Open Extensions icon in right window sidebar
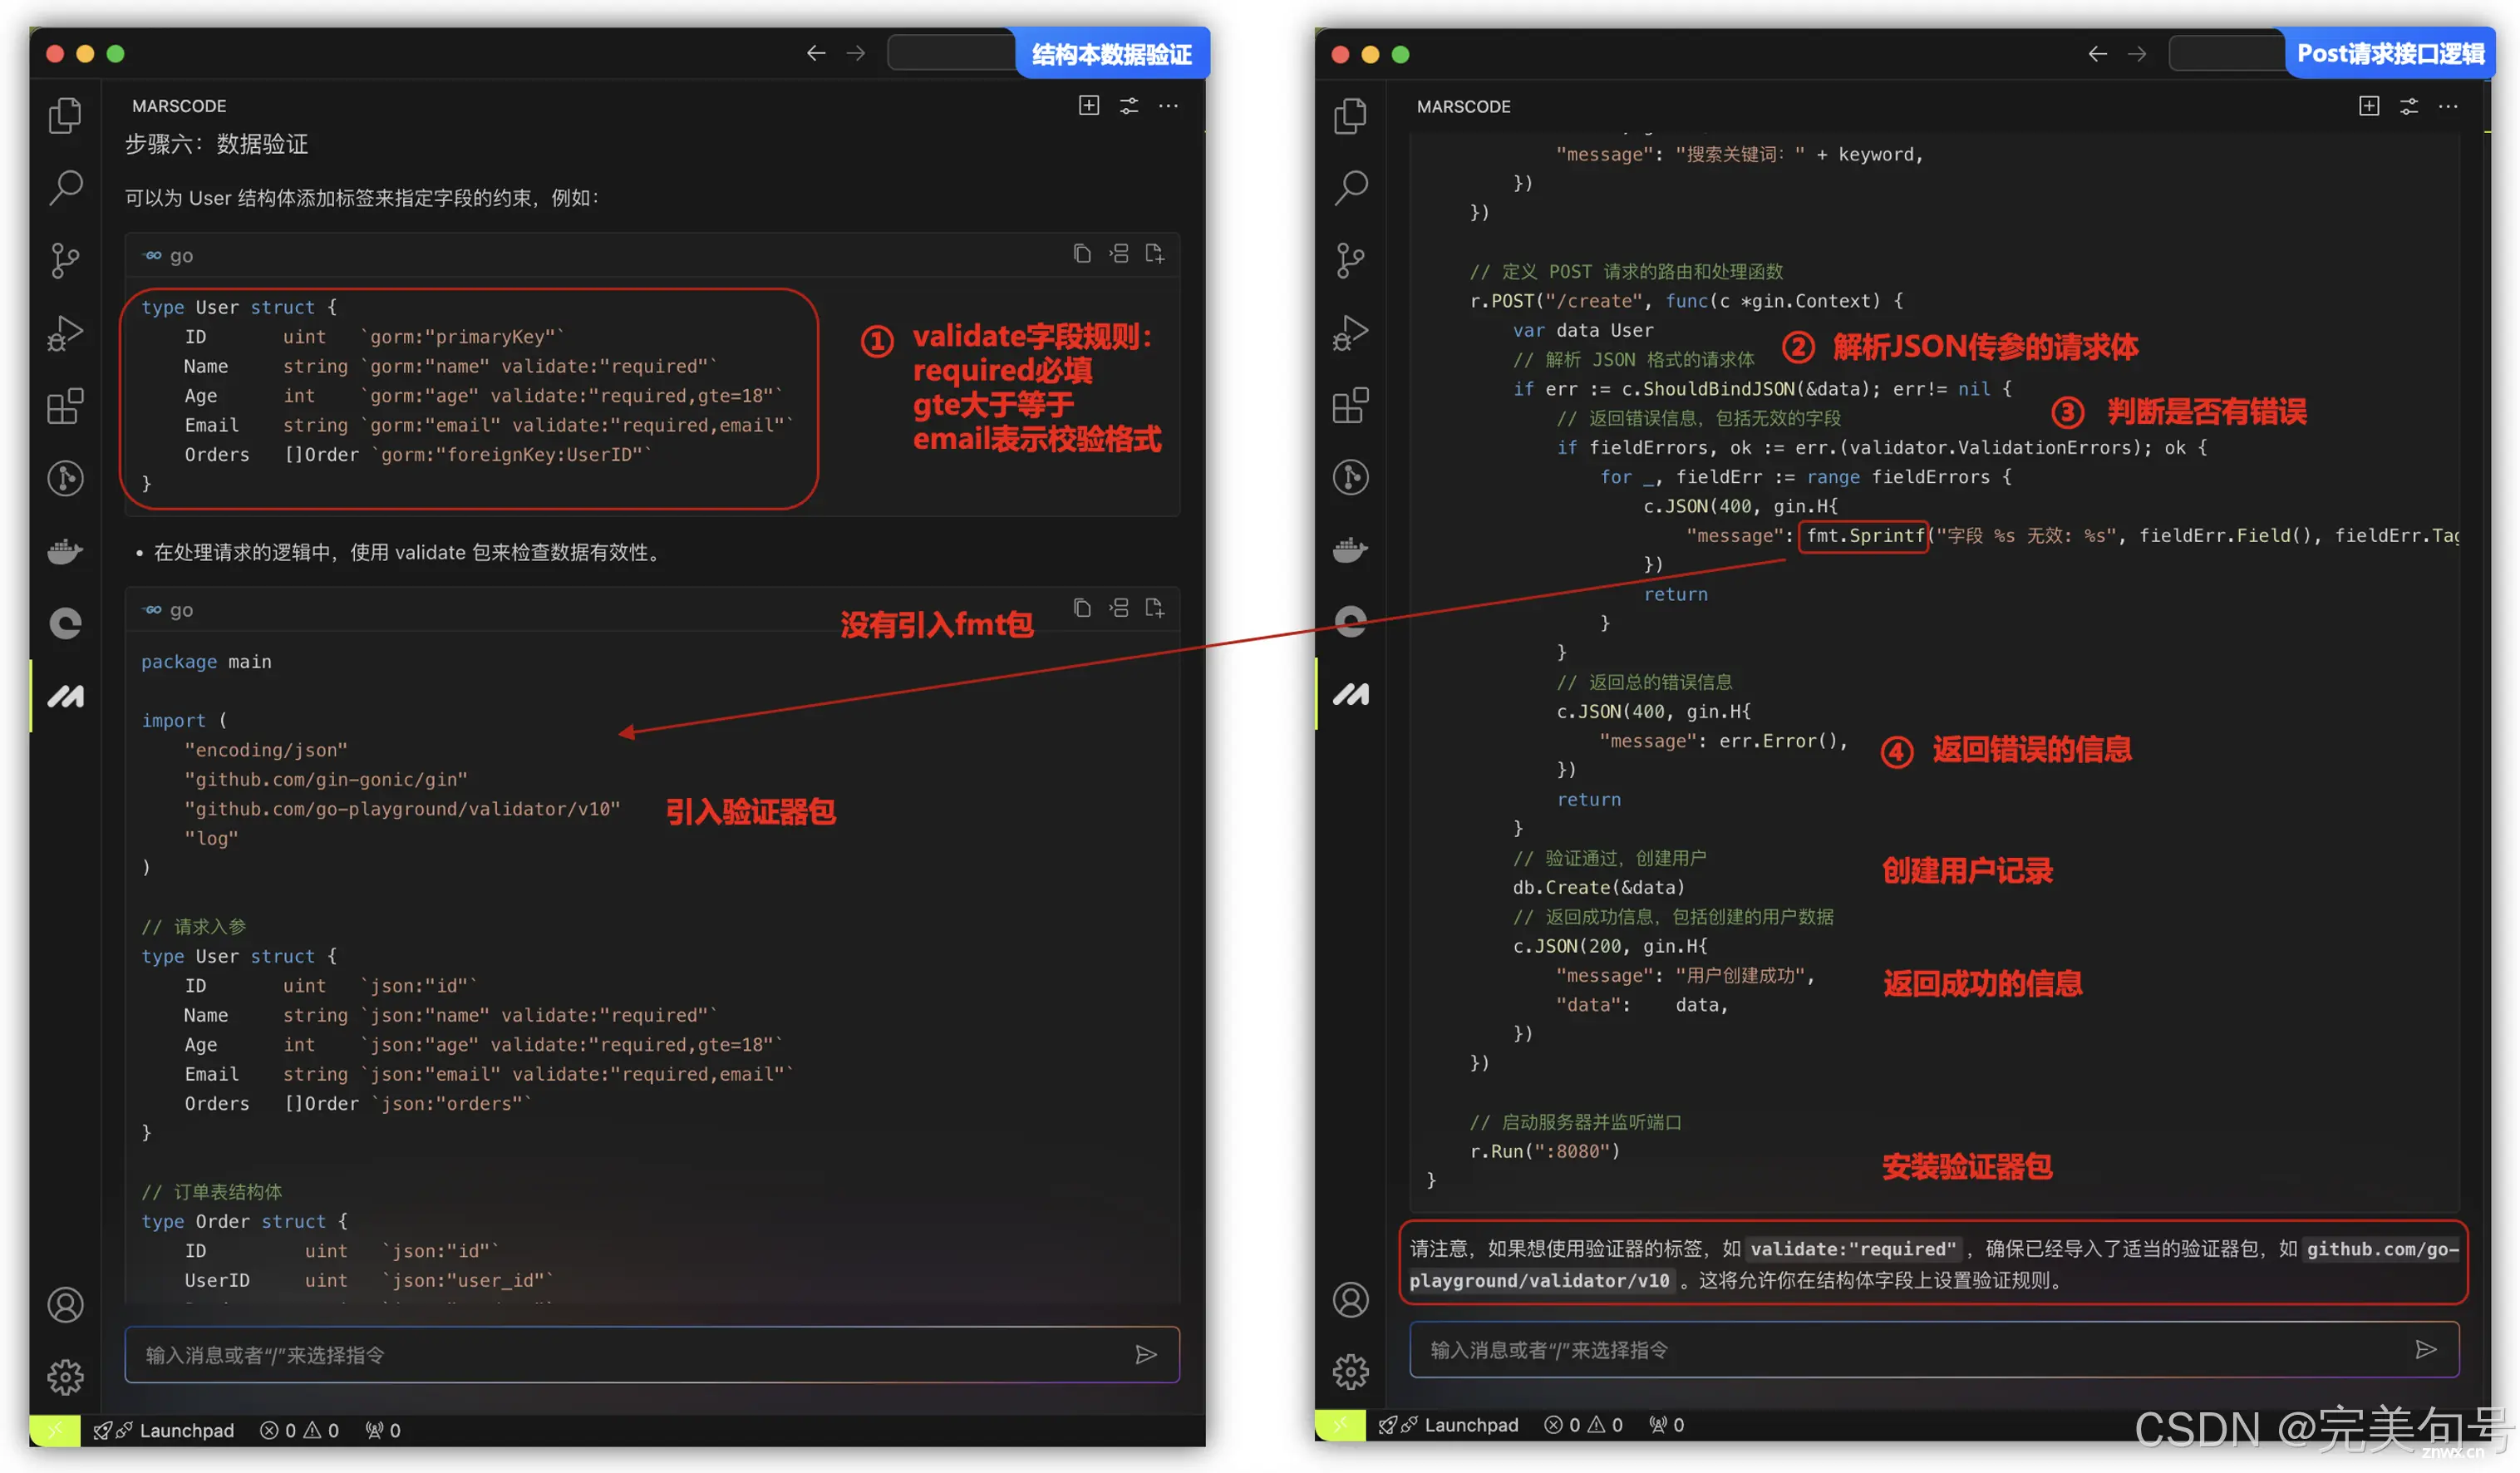 [x=1350, y=405]
